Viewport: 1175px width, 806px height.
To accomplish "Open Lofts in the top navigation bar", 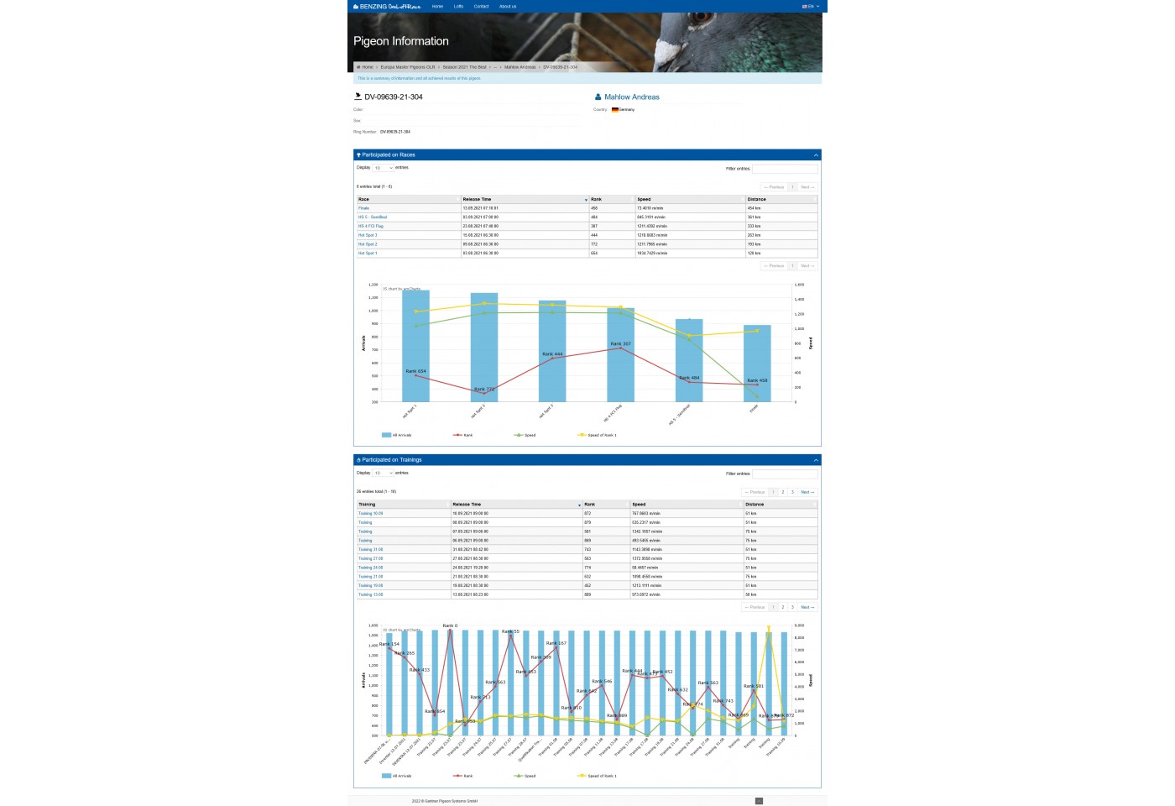I will click(458, 6).
